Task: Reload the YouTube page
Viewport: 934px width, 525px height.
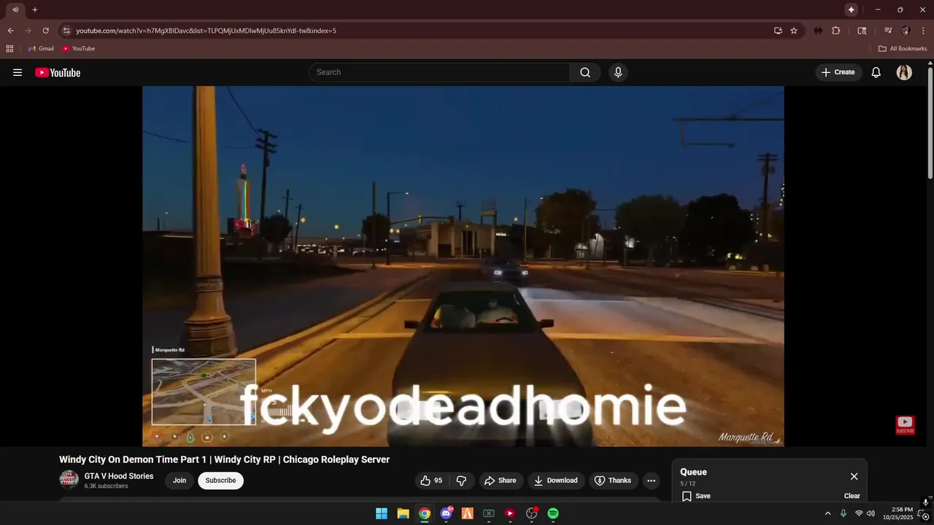Action: pyautogui.click(x=45, y=31)
